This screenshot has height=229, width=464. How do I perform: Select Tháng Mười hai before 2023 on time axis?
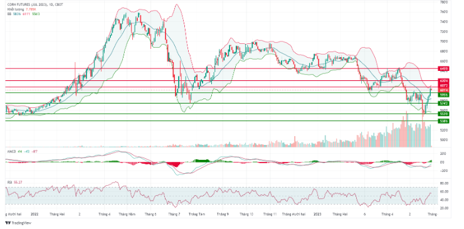(293, 213)
